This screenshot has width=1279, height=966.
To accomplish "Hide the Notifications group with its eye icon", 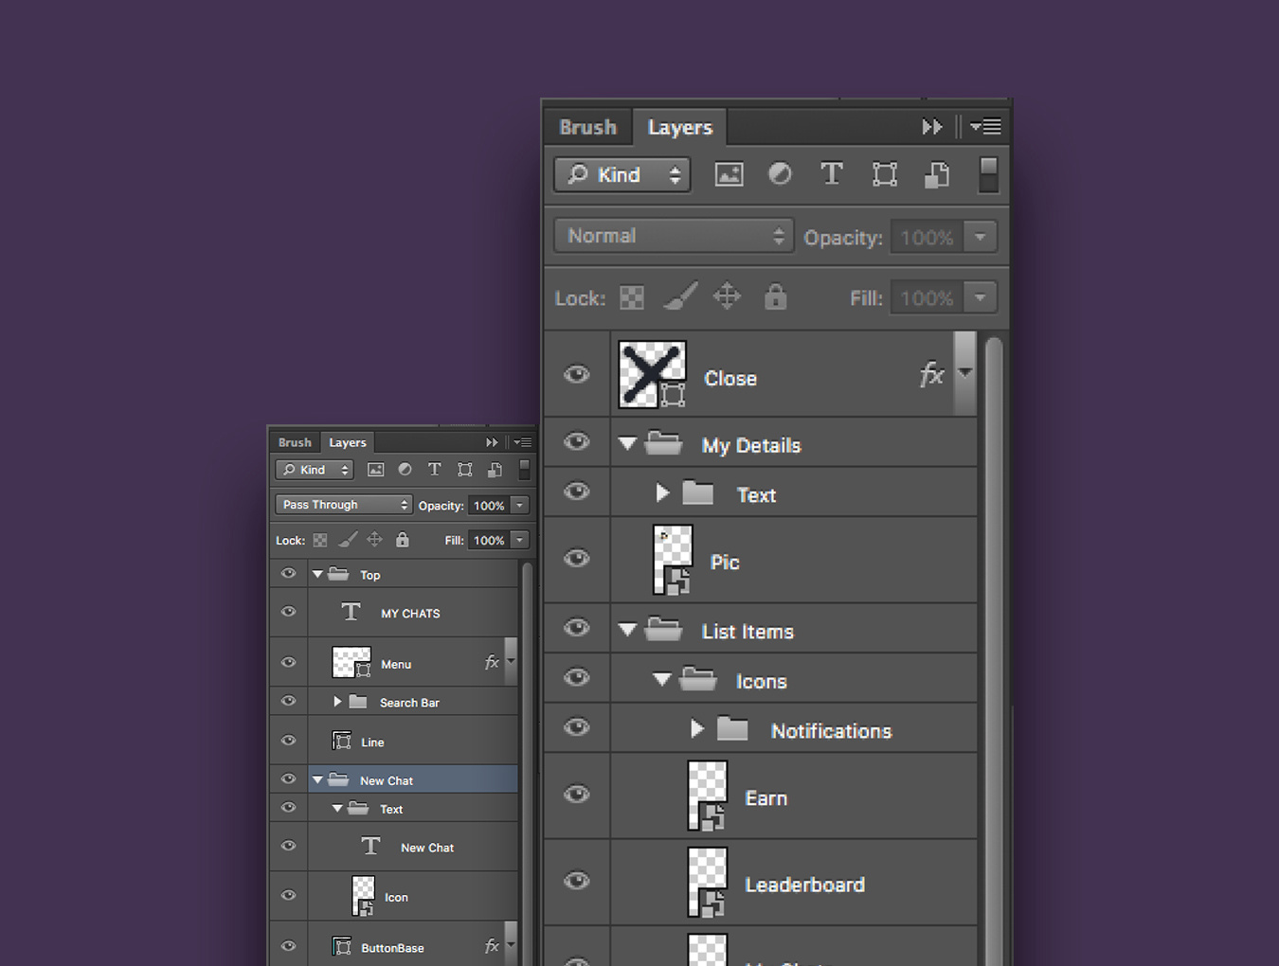I will pos(576,727).
